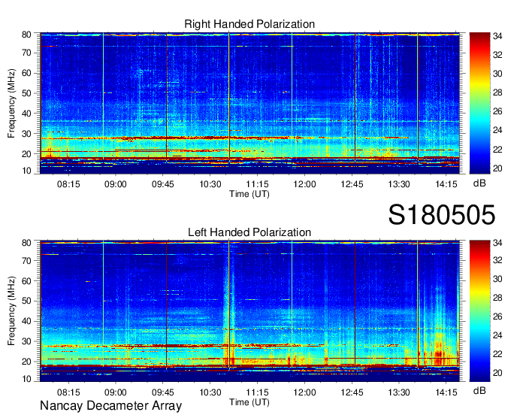
Task: Click the 'Nancay Decameter Array' caption
Action: click(x=110, y=406)
